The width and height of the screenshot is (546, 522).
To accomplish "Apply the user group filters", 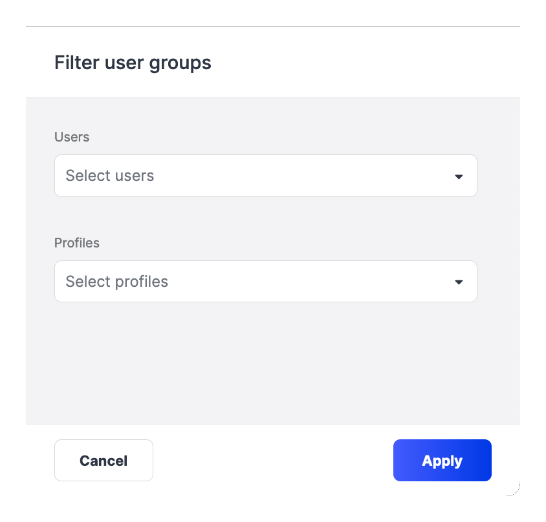I will click(x=442, y=460).
